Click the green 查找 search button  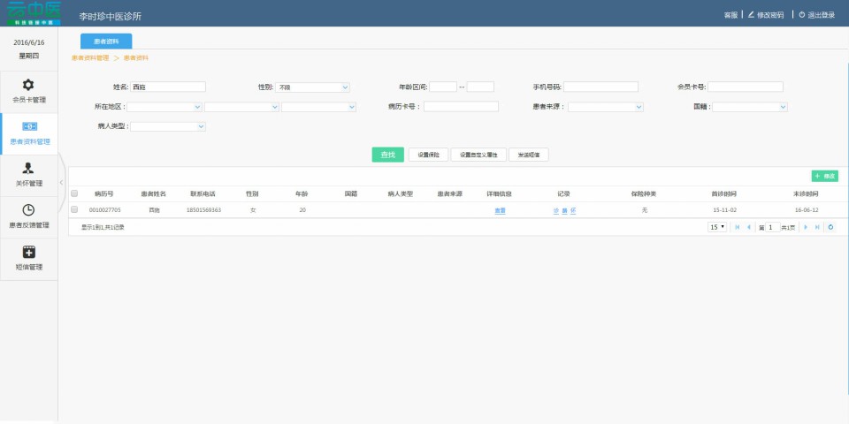(x=387, y=155)
